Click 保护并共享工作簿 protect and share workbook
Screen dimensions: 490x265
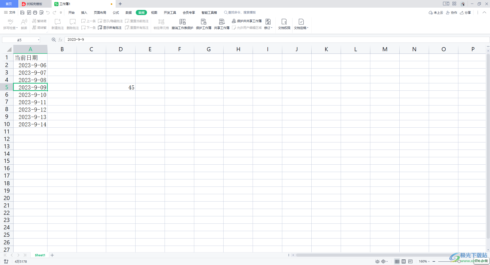[247, 21]
